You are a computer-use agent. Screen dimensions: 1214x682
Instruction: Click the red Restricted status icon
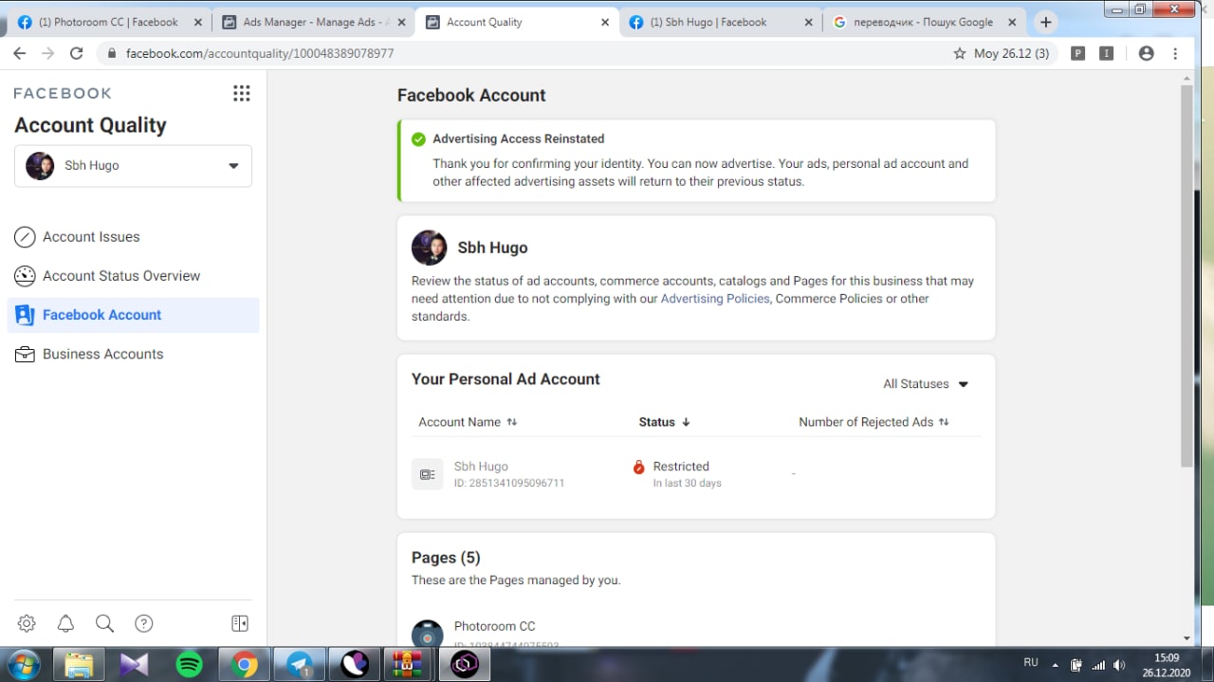click(638, 467)
